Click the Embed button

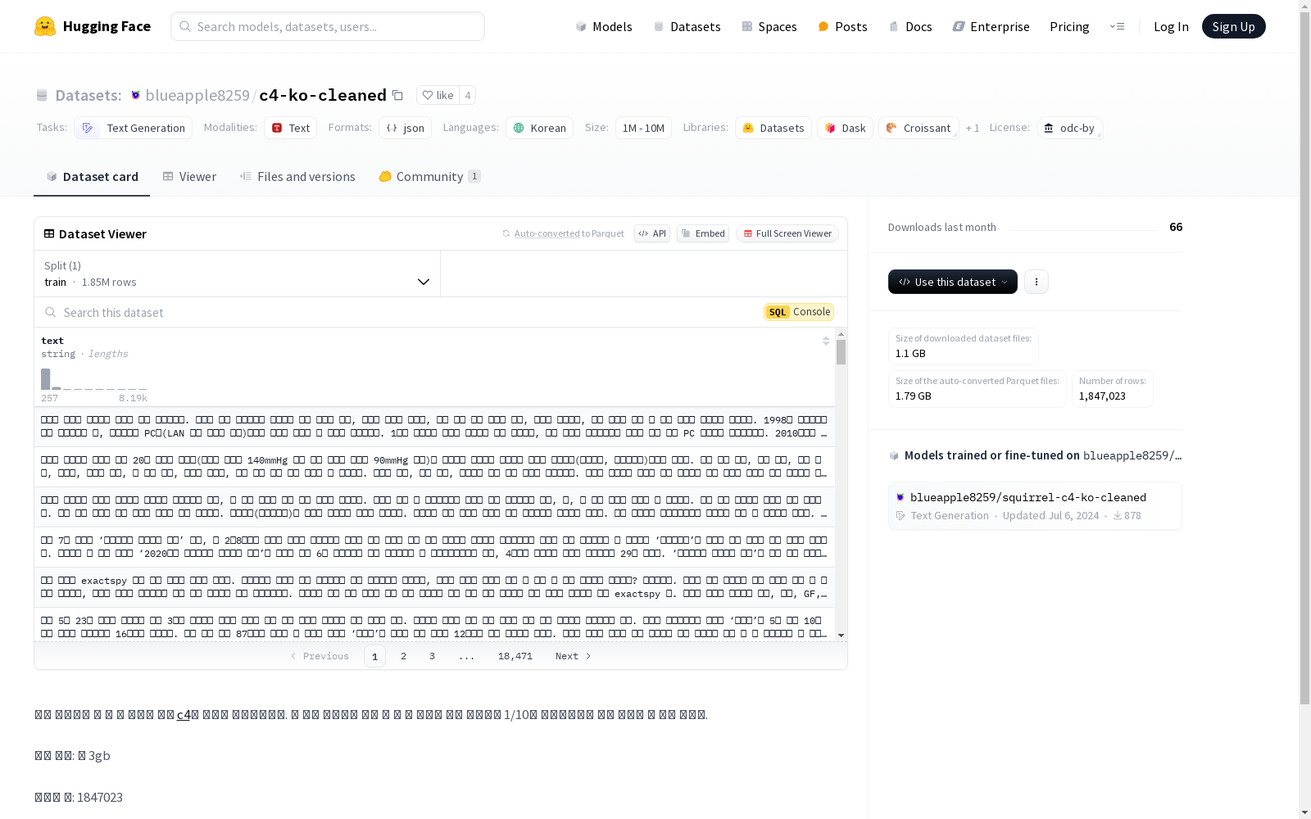(703, 233)
